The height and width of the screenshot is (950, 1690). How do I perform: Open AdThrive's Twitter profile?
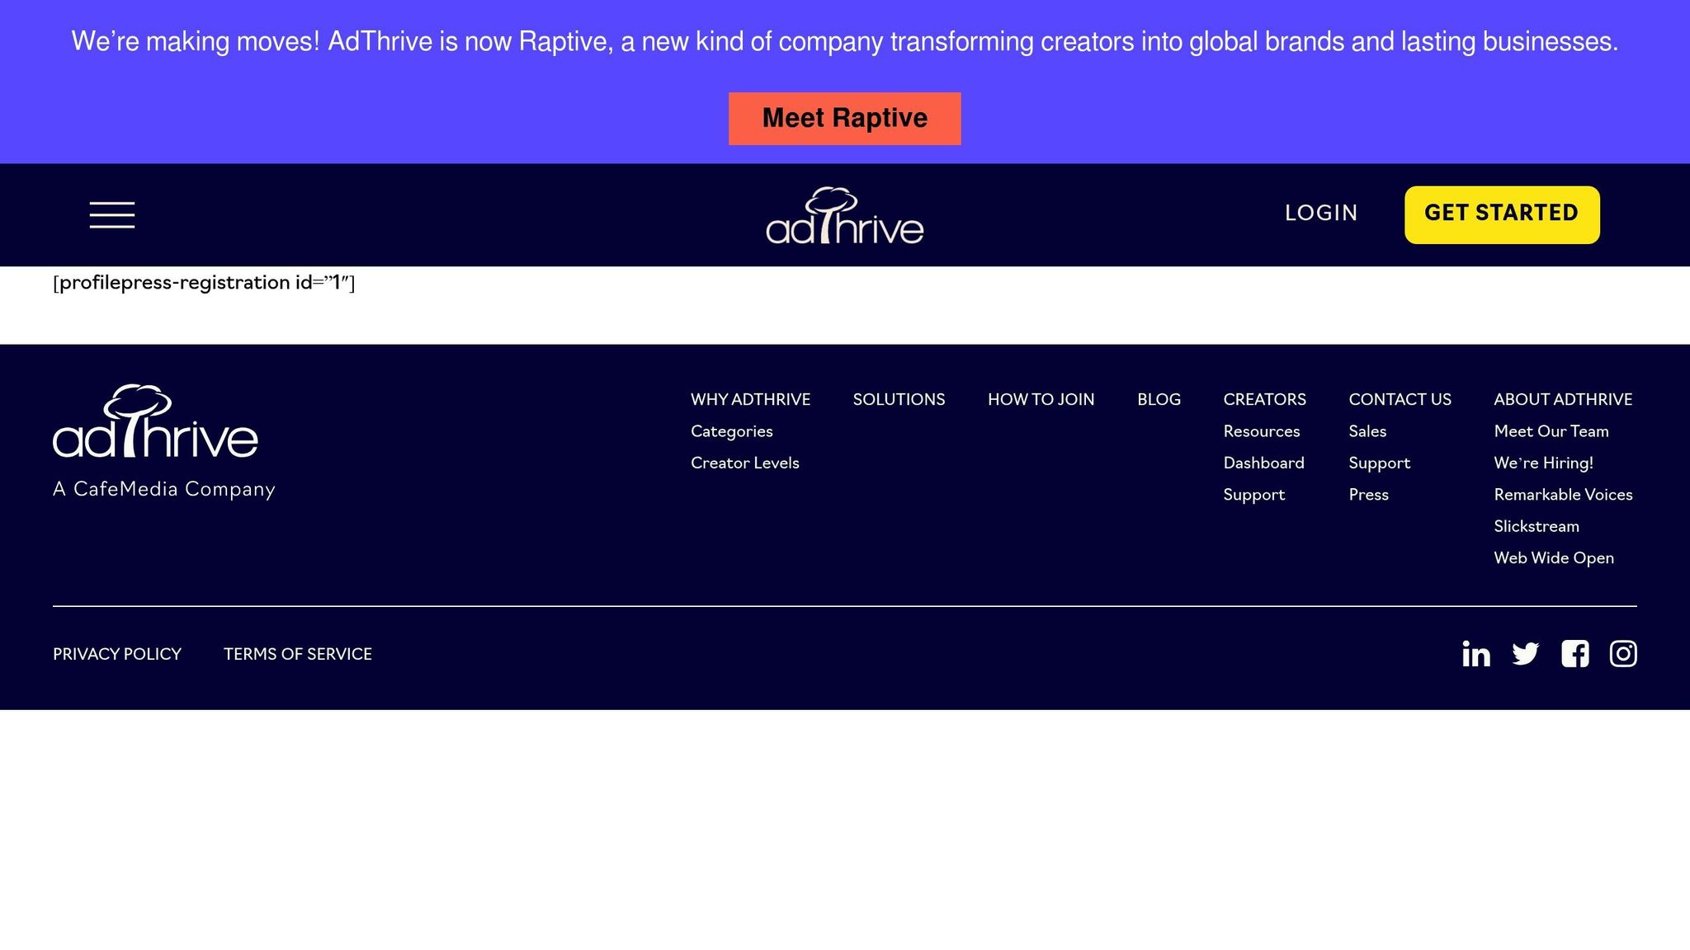(1525, 654)
